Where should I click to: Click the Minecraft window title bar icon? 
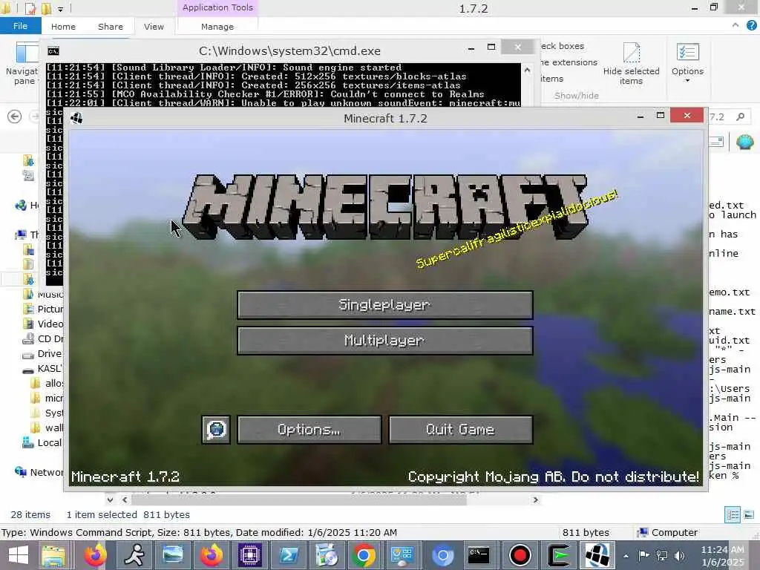pyautogui.click(x=76, y=118)
